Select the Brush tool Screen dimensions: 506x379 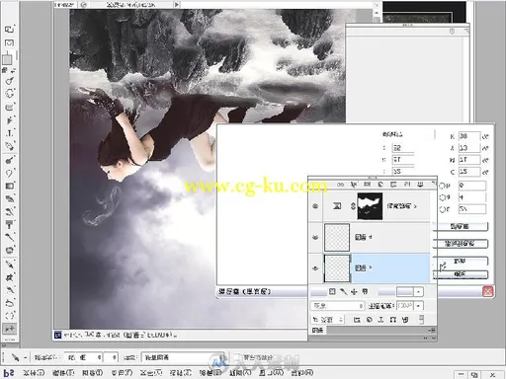[x=9, y=237]
